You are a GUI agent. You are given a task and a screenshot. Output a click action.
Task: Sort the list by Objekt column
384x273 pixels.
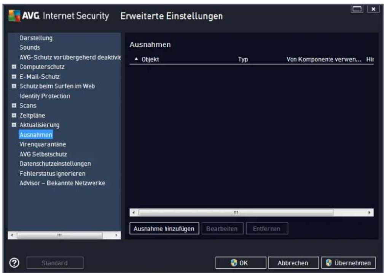pos(150,59)
